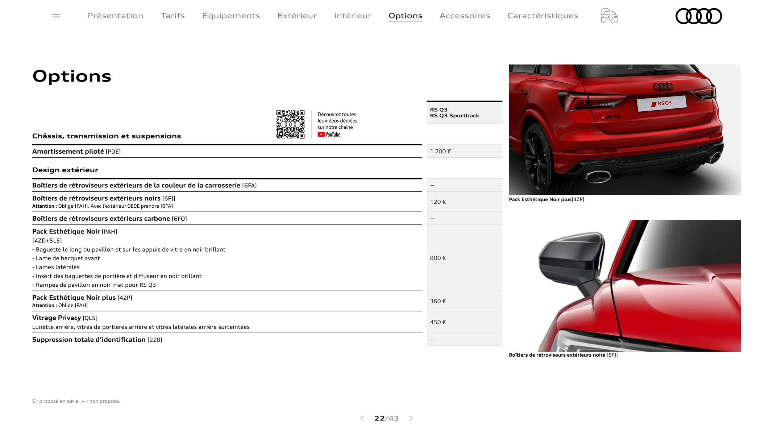
Task: Click the Audi four-rings logo
Action: (x=698, y=16)
